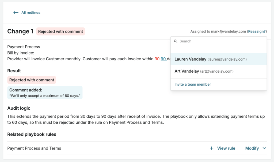Click the Payment Process and Terms rule row
Screen dimensions: 274x162
pos(137,148)
